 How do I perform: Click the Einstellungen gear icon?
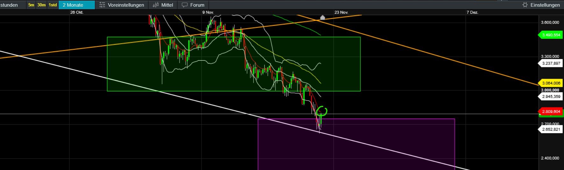[x=525, y=5]
